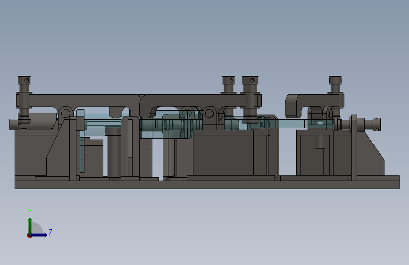
Task: Select the far-right clamp stud head
Action: [335, 80]
